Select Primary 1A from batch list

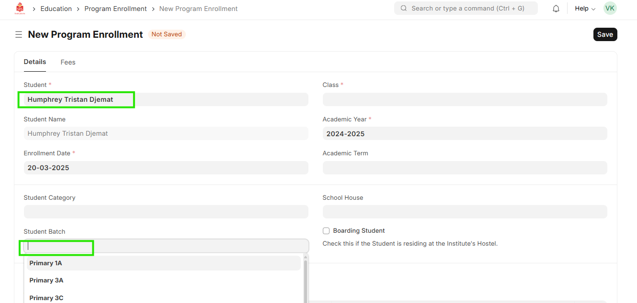coord(46,263)
